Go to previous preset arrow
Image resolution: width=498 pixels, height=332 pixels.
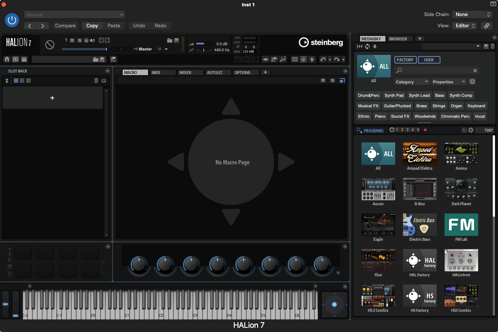click(30, 26)
